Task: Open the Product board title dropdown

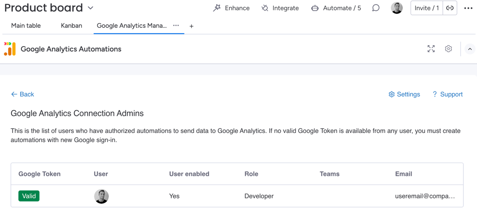Action: (x=90, y=8)
